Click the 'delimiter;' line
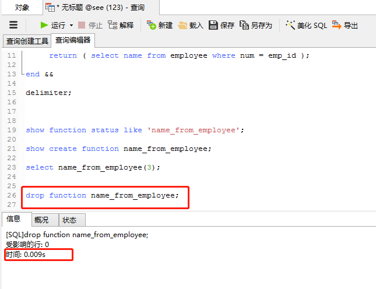This screenshot has height=289, width=376. point(49,93)
